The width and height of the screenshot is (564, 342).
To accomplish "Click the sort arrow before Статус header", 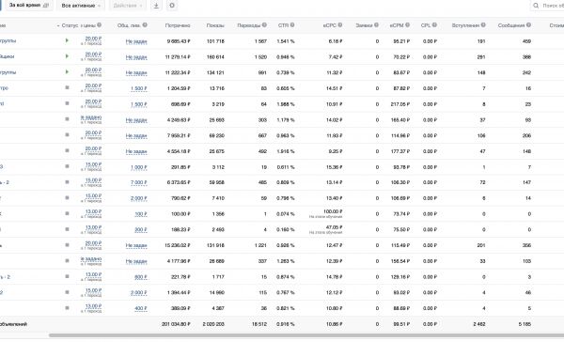I will pos(58,25).
